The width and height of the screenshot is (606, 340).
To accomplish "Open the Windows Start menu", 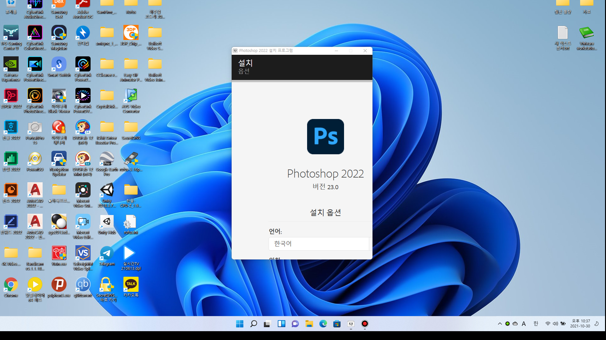I will point(240,324).
